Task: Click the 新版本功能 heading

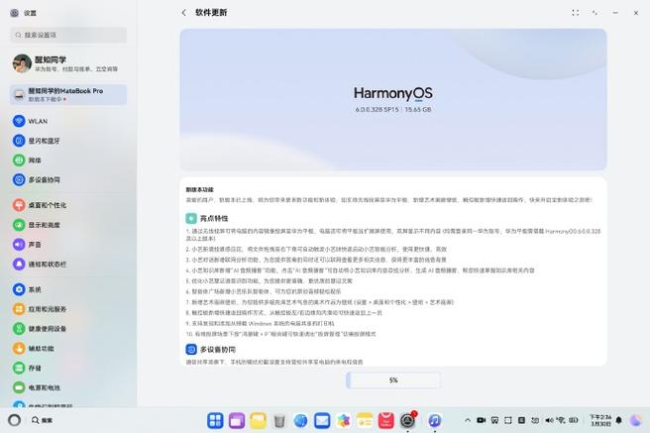Action: [199, 189]
